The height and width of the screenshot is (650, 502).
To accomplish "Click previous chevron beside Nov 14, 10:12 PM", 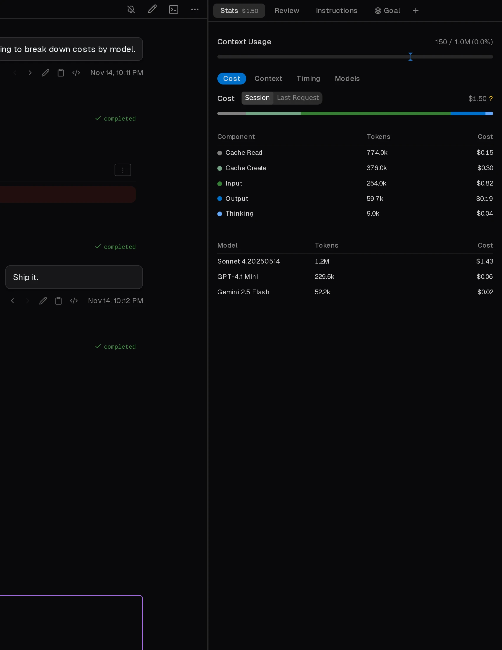I will click(12, 301).
